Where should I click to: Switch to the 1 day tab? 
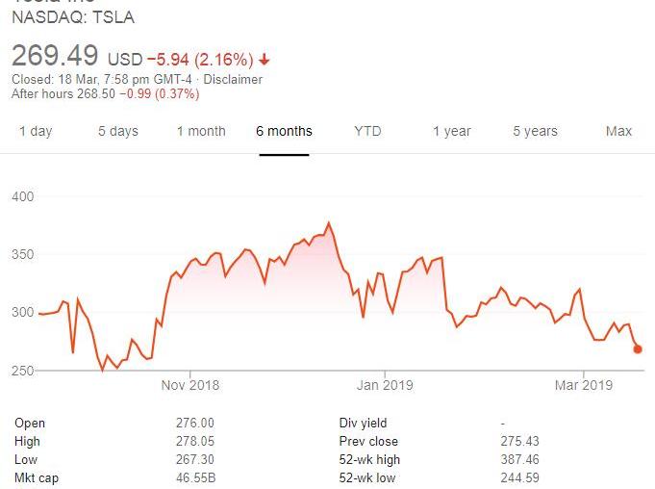36,131
